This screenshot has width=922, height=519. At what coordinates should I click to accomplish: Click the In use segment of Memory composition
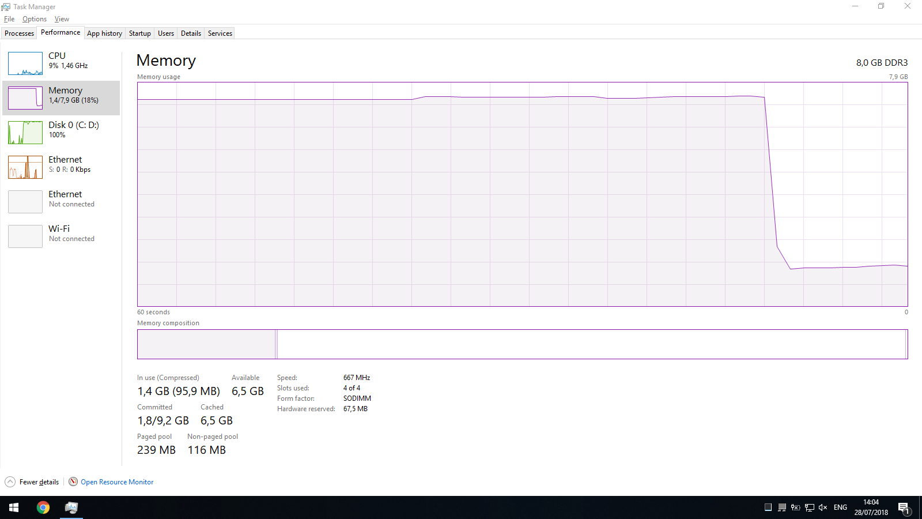pos(206,344)
